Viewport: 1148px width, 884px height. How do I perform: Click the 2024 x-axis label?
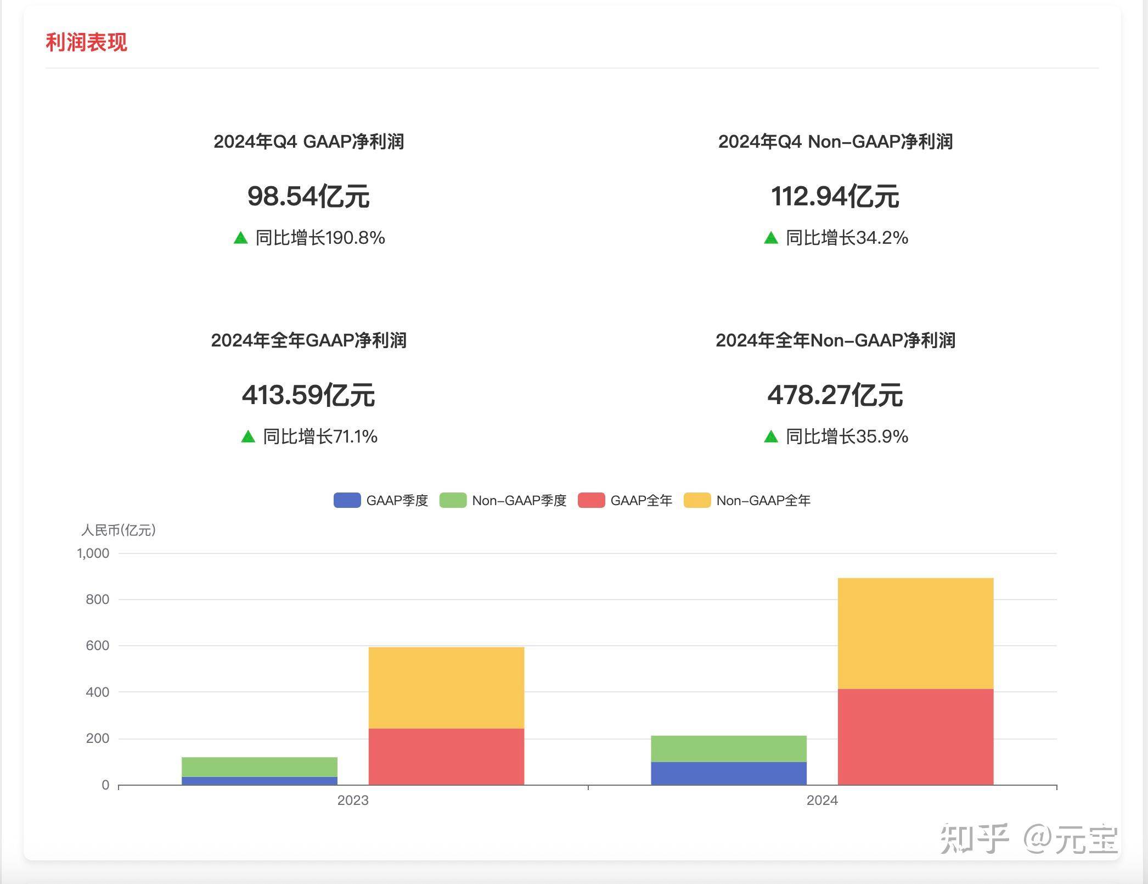click(822, 801)
